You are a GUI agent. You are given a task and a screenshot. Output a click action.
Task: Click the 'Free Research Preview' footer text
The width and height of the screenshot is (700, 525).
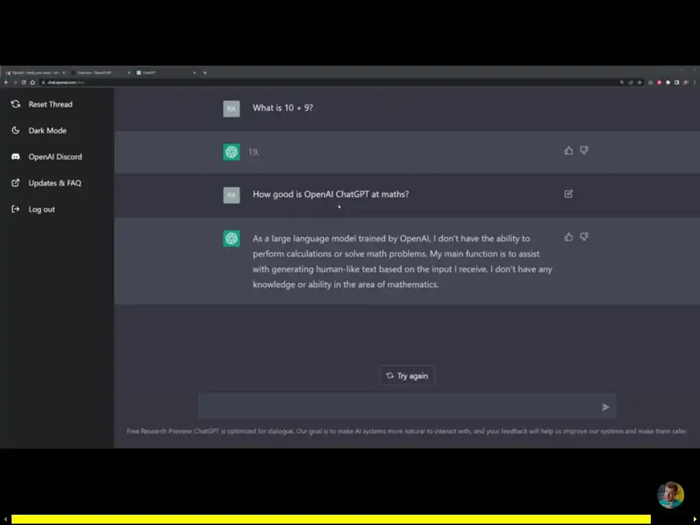pos(407,431)
